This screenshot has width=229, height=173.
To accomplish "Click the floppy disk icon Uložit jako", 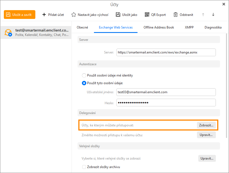I will (x=118, y=15).
